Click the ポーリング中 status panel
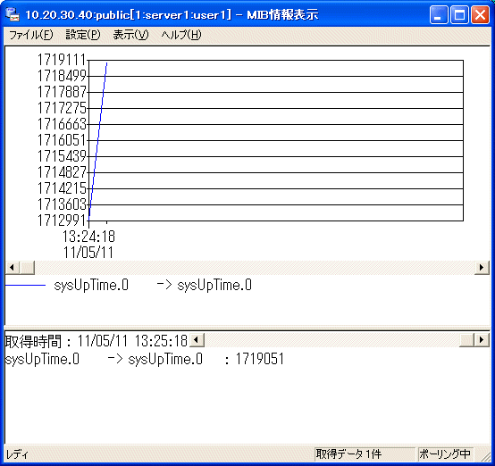 445,454
